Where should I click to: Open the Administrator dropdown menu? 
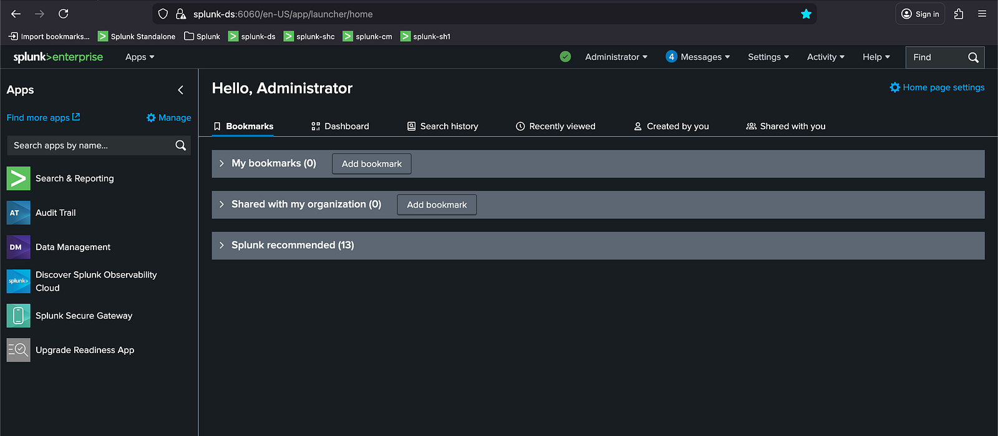pyautogui.click(x=616, y=57)
